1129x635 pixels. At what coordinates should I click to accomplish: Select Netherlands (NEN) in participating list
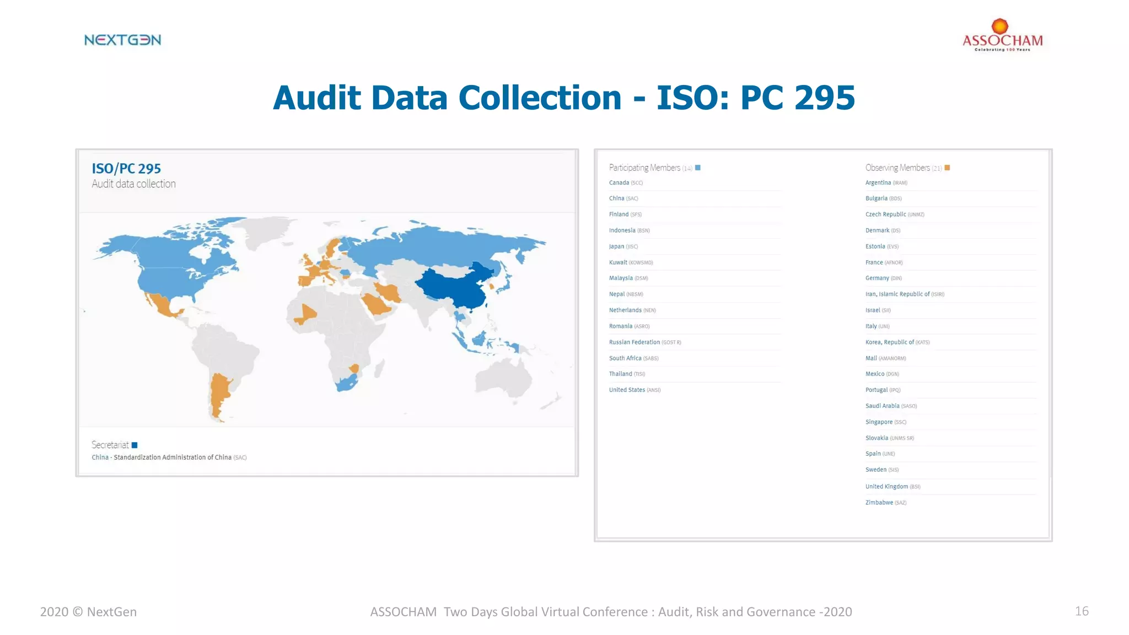pos(632,310)
